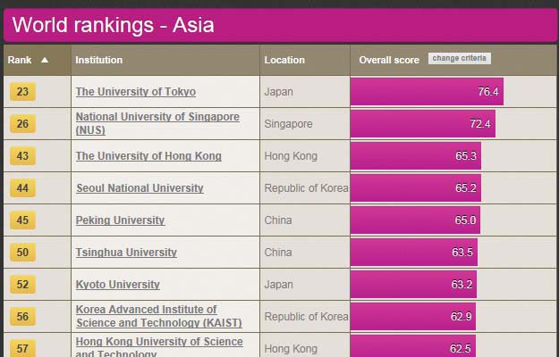This screenshot has height=357, width=559.
Task: Click the Rank sort arrow icon
Action: coord(45,61)
